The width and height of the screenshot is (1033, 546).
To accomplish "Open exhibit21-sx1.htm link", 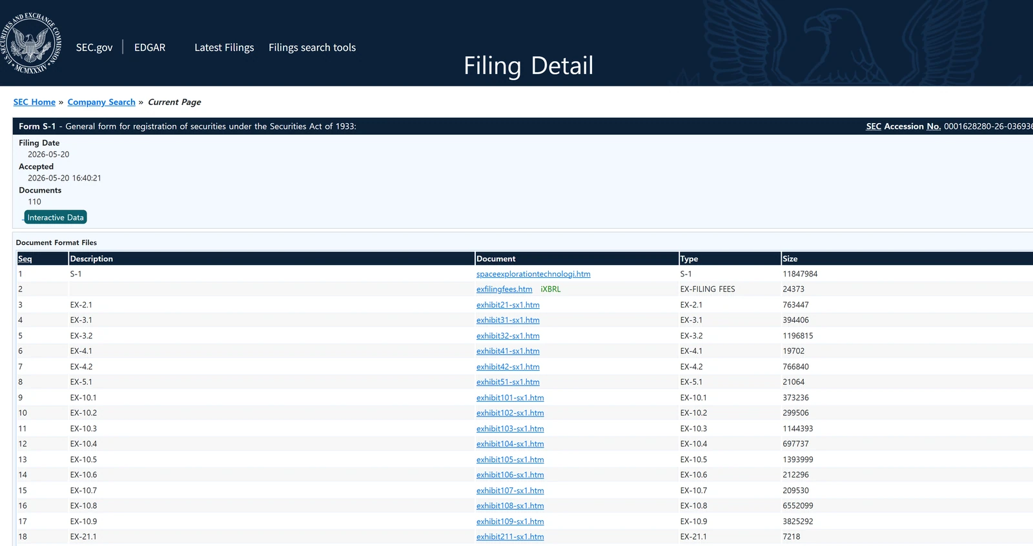I will click(x=508, y=305).
